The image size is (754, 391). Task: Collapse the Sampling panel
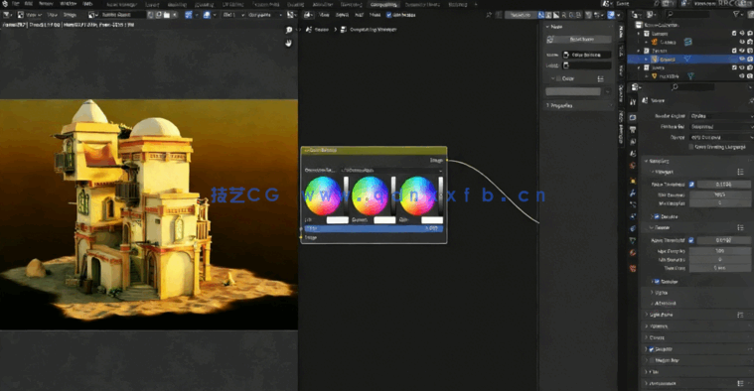click(x=659, y=161)
